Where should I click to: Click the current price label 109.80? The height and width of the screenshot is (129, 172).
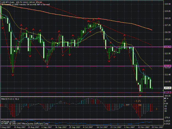(x=168, y=88)
